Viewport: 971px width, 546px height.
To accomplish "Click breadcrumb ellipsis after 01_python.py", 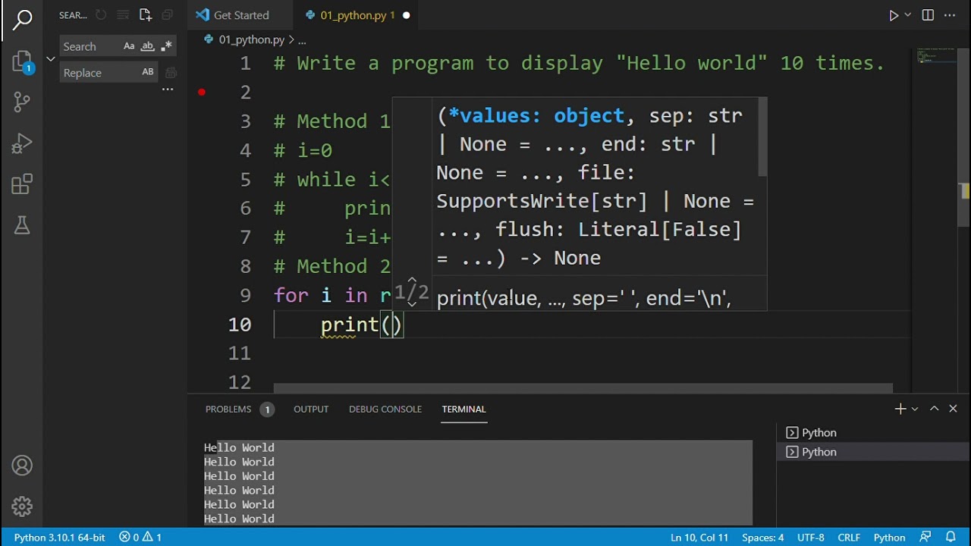I will tap(302, 39).
